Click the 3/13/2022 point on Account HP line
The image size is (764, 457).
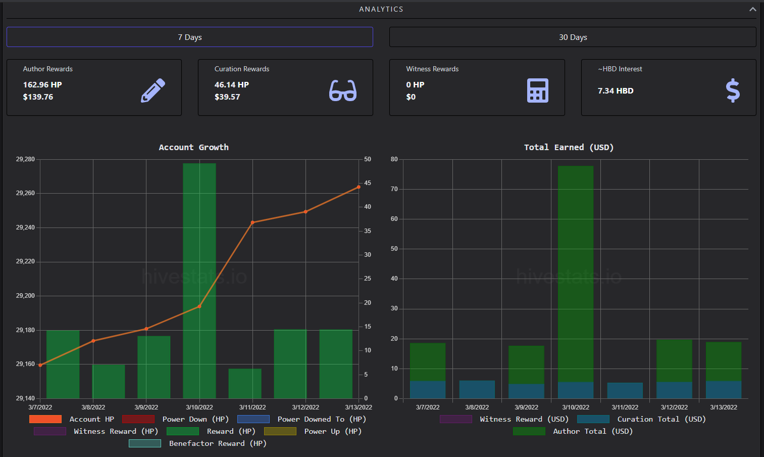(x=359, y=187)
